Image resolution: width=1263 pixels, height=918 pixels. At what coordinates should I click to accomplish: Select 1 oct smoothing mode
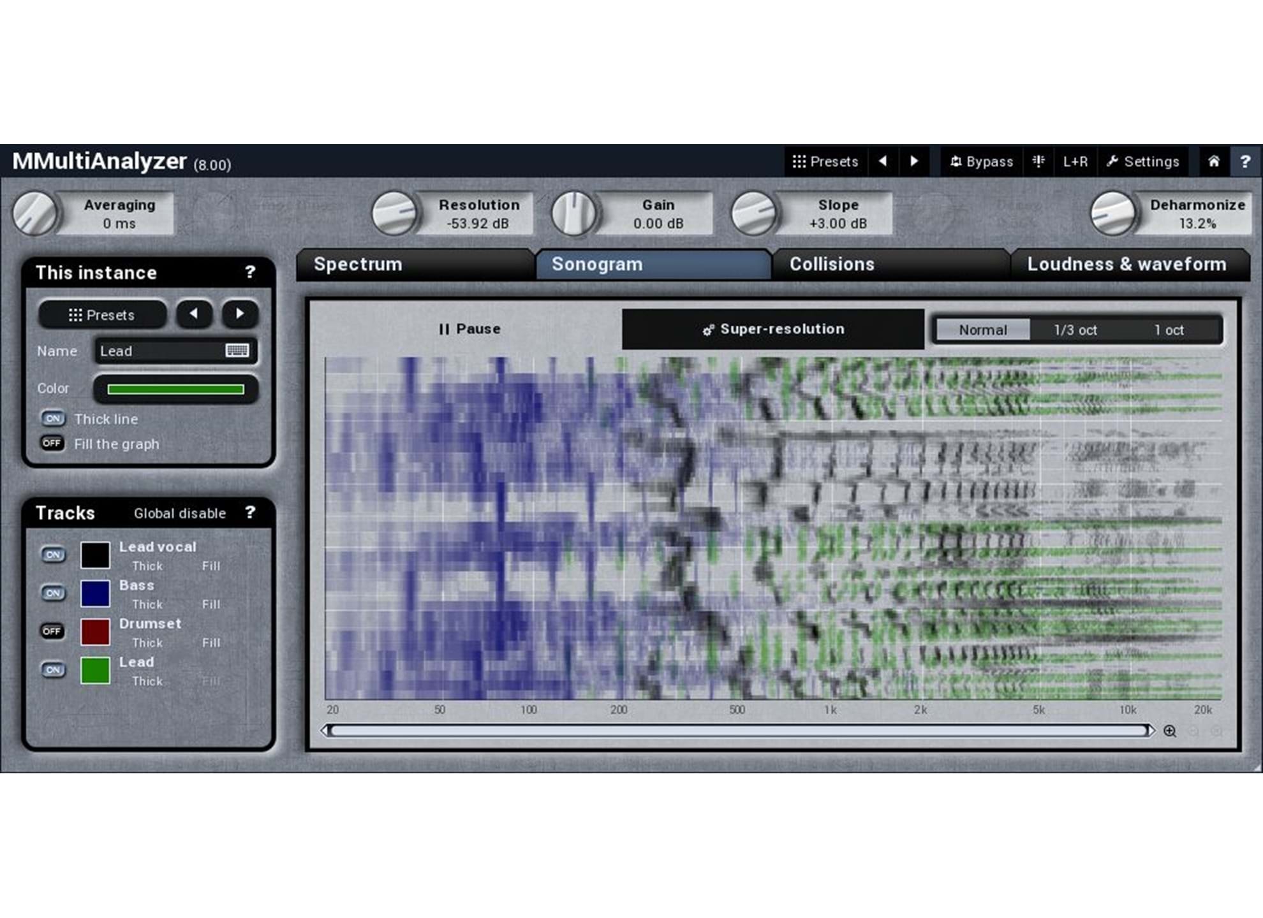pyautogui.click(x=1169, y=330)
